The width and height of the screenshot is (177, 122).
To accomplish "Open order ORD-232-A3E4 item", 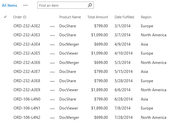I will tap(27, 44).
